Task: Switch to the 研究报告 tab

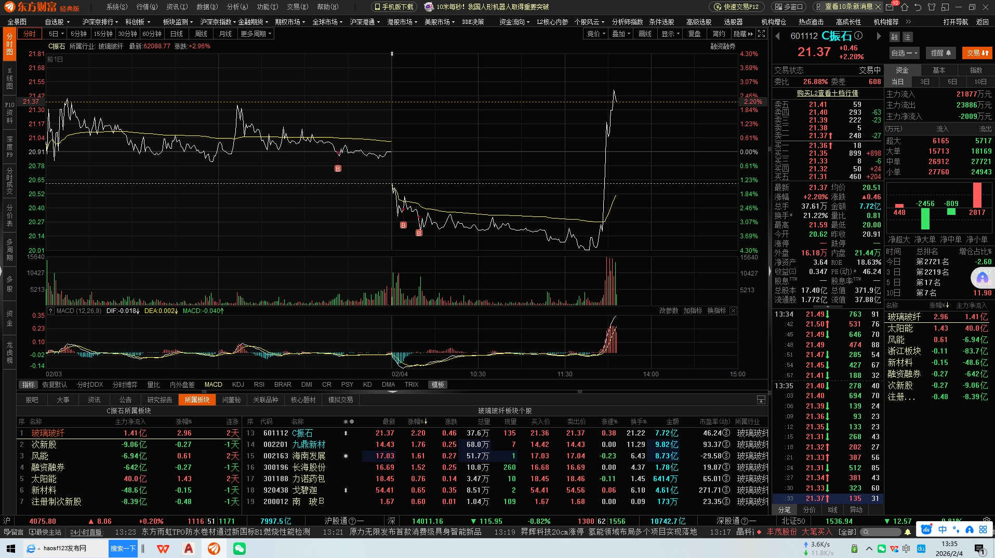Action: (x=160, y=400)
